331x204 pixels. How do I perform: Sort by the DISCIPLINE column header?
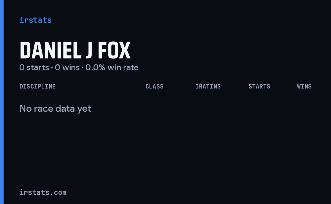click(38, 86)
